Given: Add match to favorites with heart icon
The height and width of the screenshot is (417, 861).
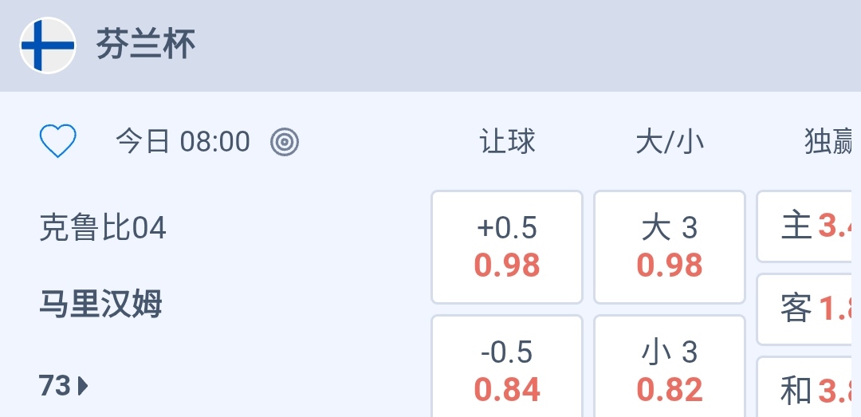Looking at the screenshot, I should click(x=58, y=142).
